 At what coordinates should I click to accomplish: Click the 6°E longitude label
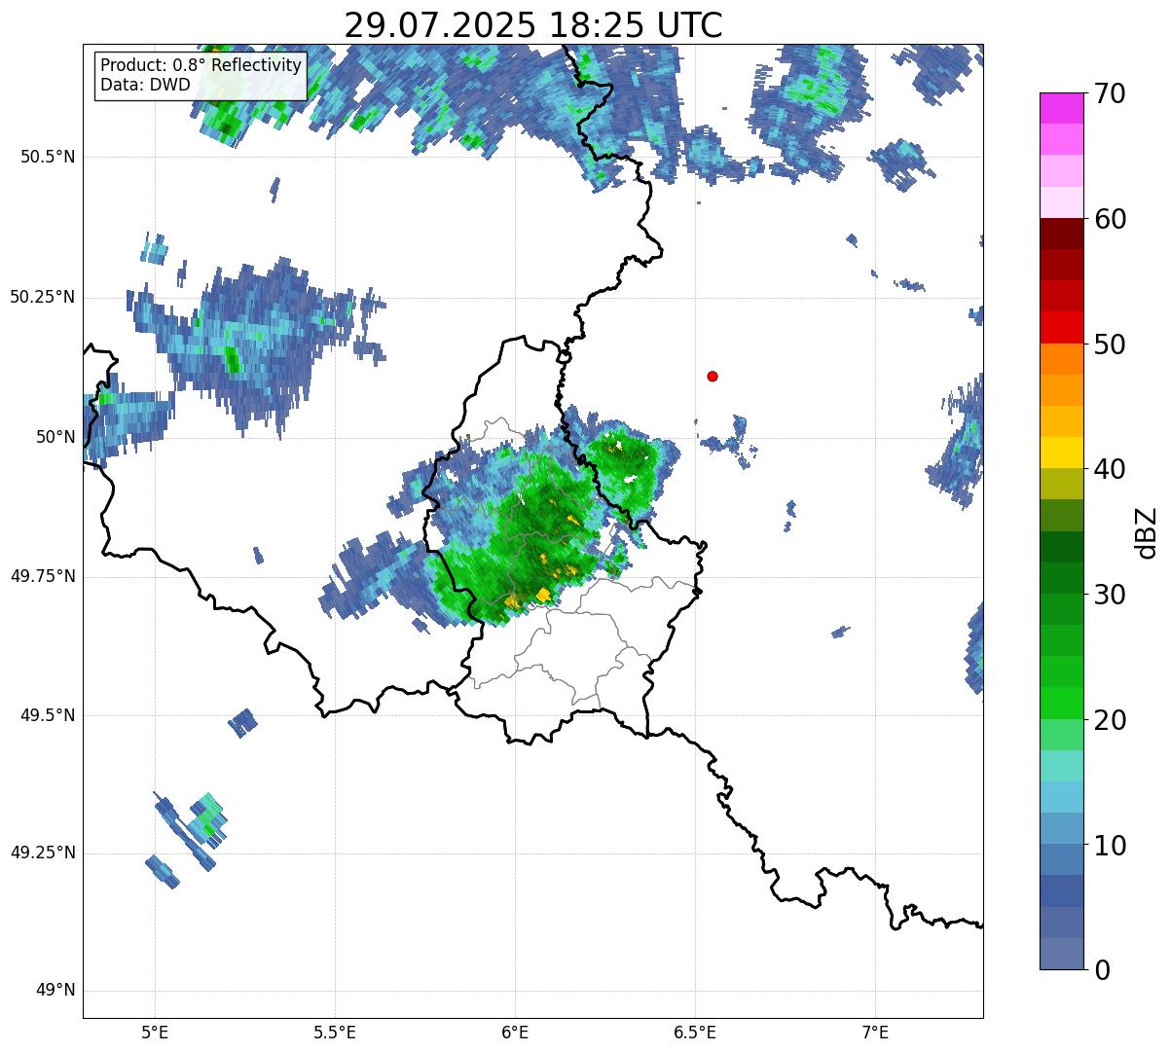point(515,1032)
